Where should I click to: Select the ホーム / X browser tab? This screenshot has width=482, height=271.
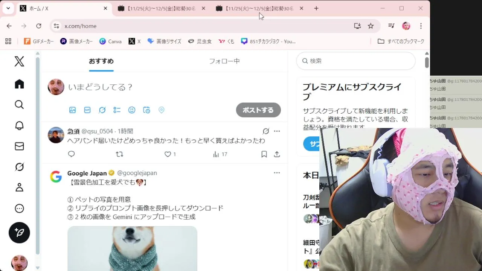(64, 8)
